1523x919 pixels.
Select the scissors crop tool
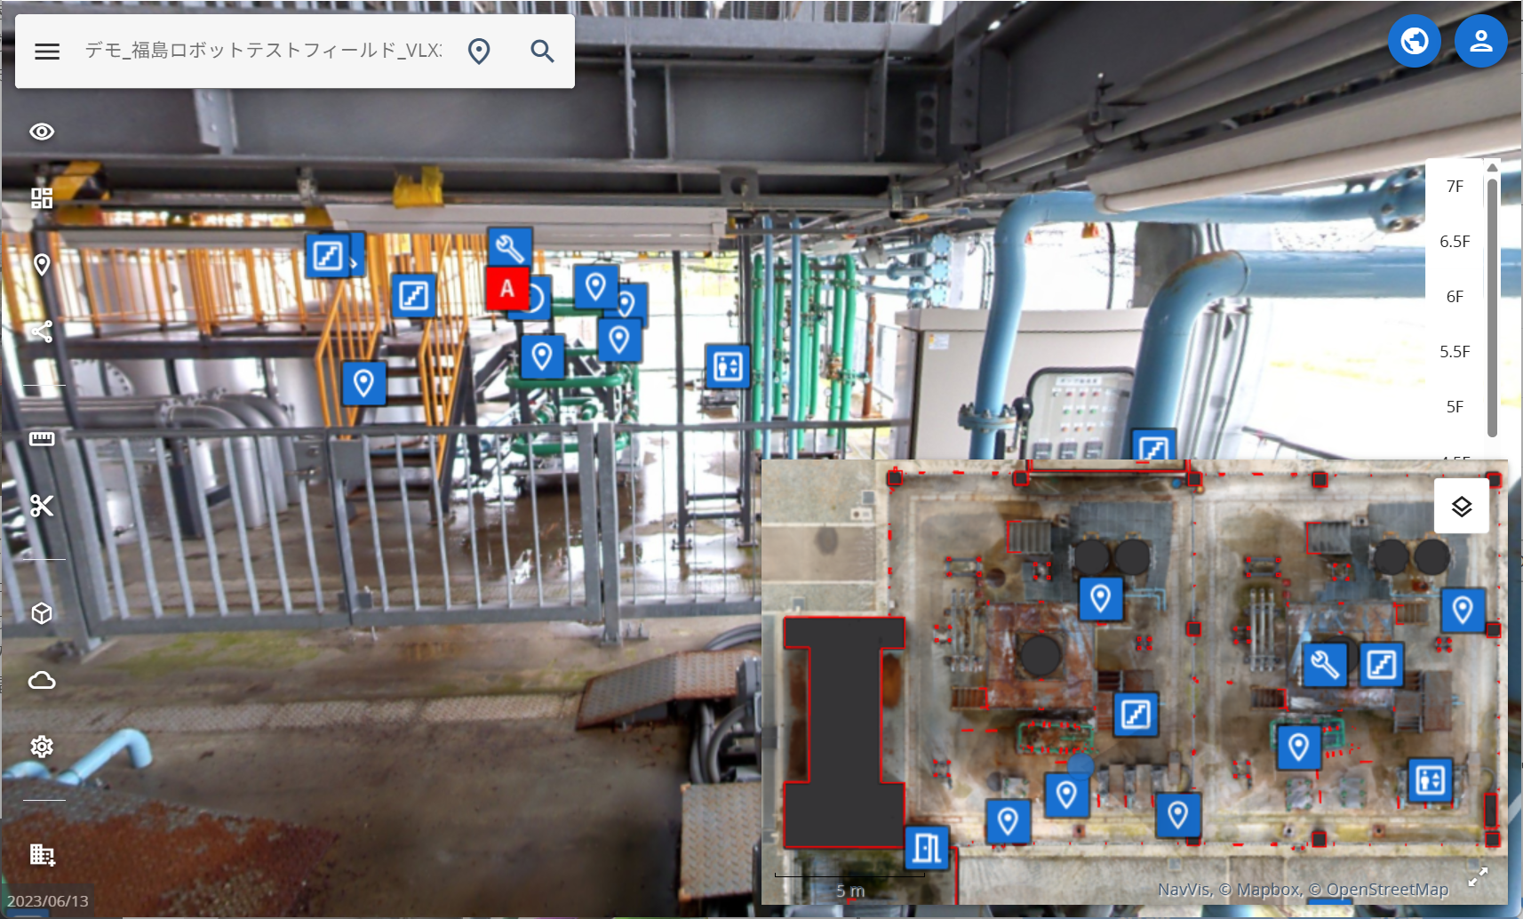point(42,506)
